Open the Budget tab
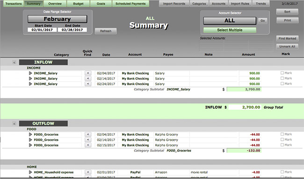The width and height of the screenshot is (304, 179). coord(78,4)
